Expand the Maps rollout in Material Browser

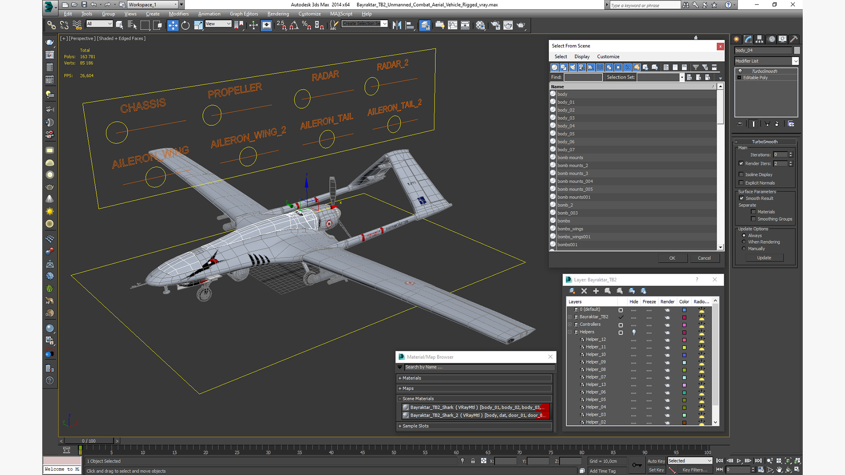pyautogui.click(x=408, y=388)
